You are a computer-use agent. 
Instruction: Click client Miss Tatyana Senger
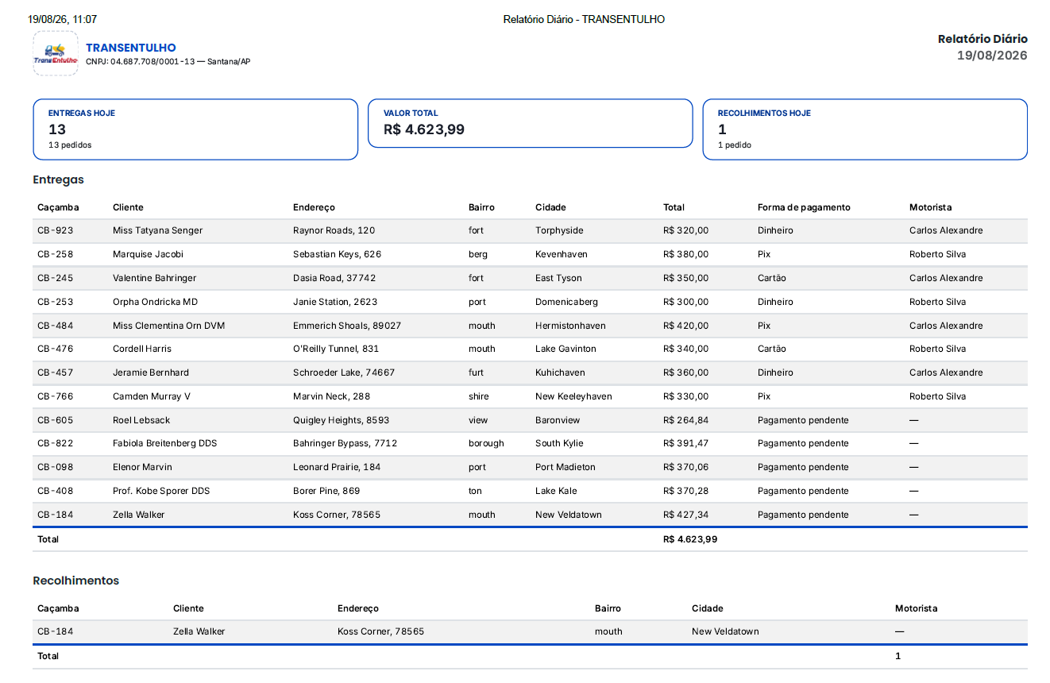(157, 230)
